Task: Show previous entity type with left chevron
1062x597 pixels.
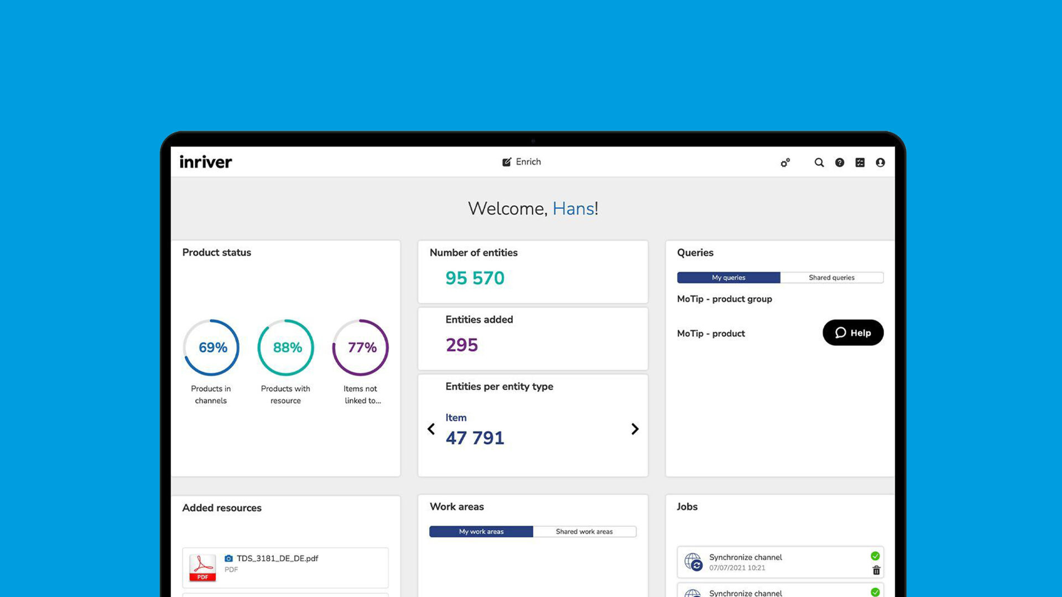Action: pyautogui.click(x=431, y=429)
